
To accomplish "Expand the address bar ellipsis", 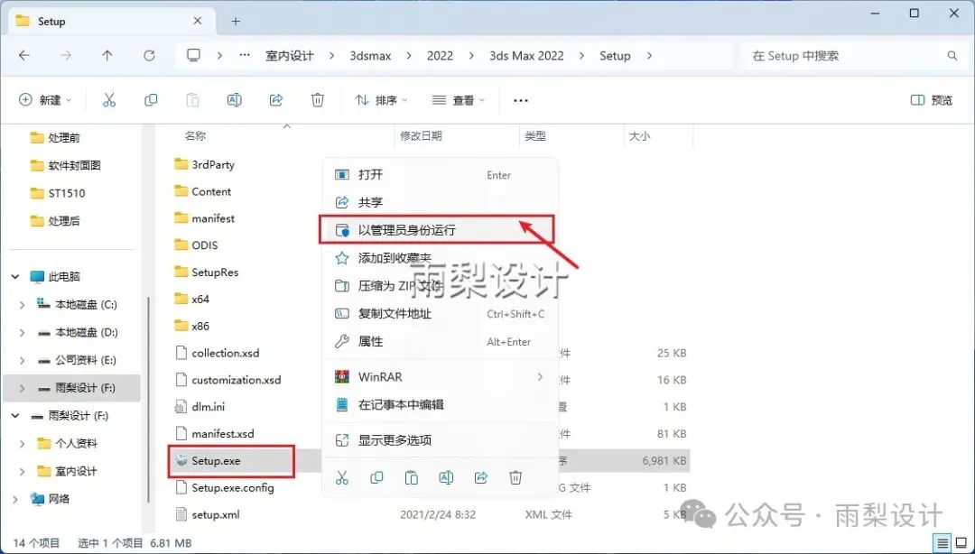I will tap(245, 56).
